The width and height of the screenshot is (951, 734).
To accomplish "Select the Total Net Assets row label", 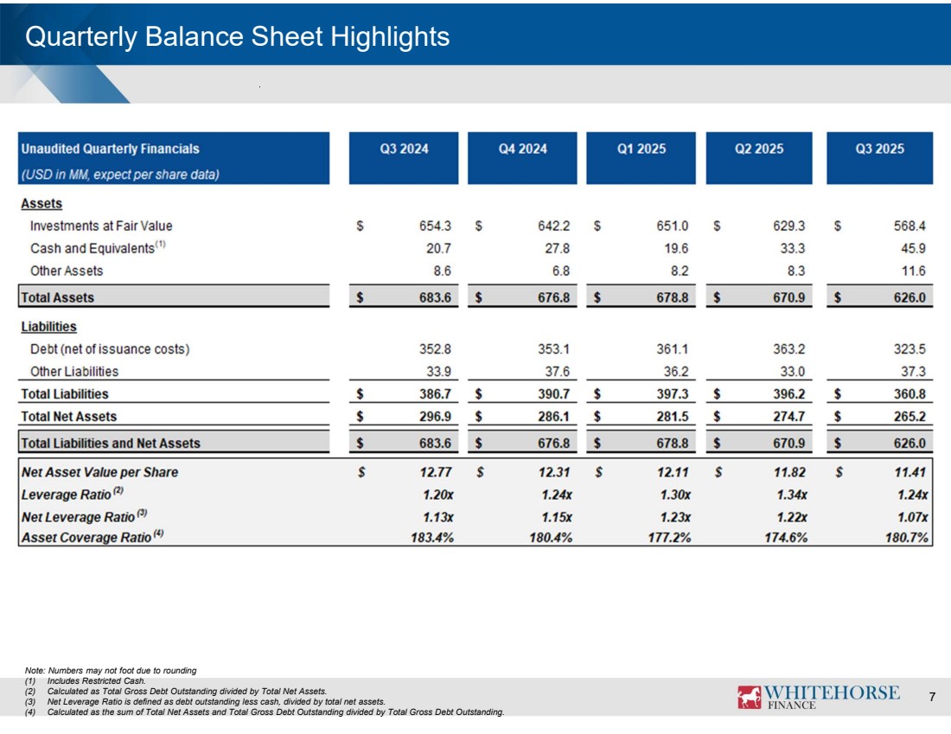I will click(68, 417).
